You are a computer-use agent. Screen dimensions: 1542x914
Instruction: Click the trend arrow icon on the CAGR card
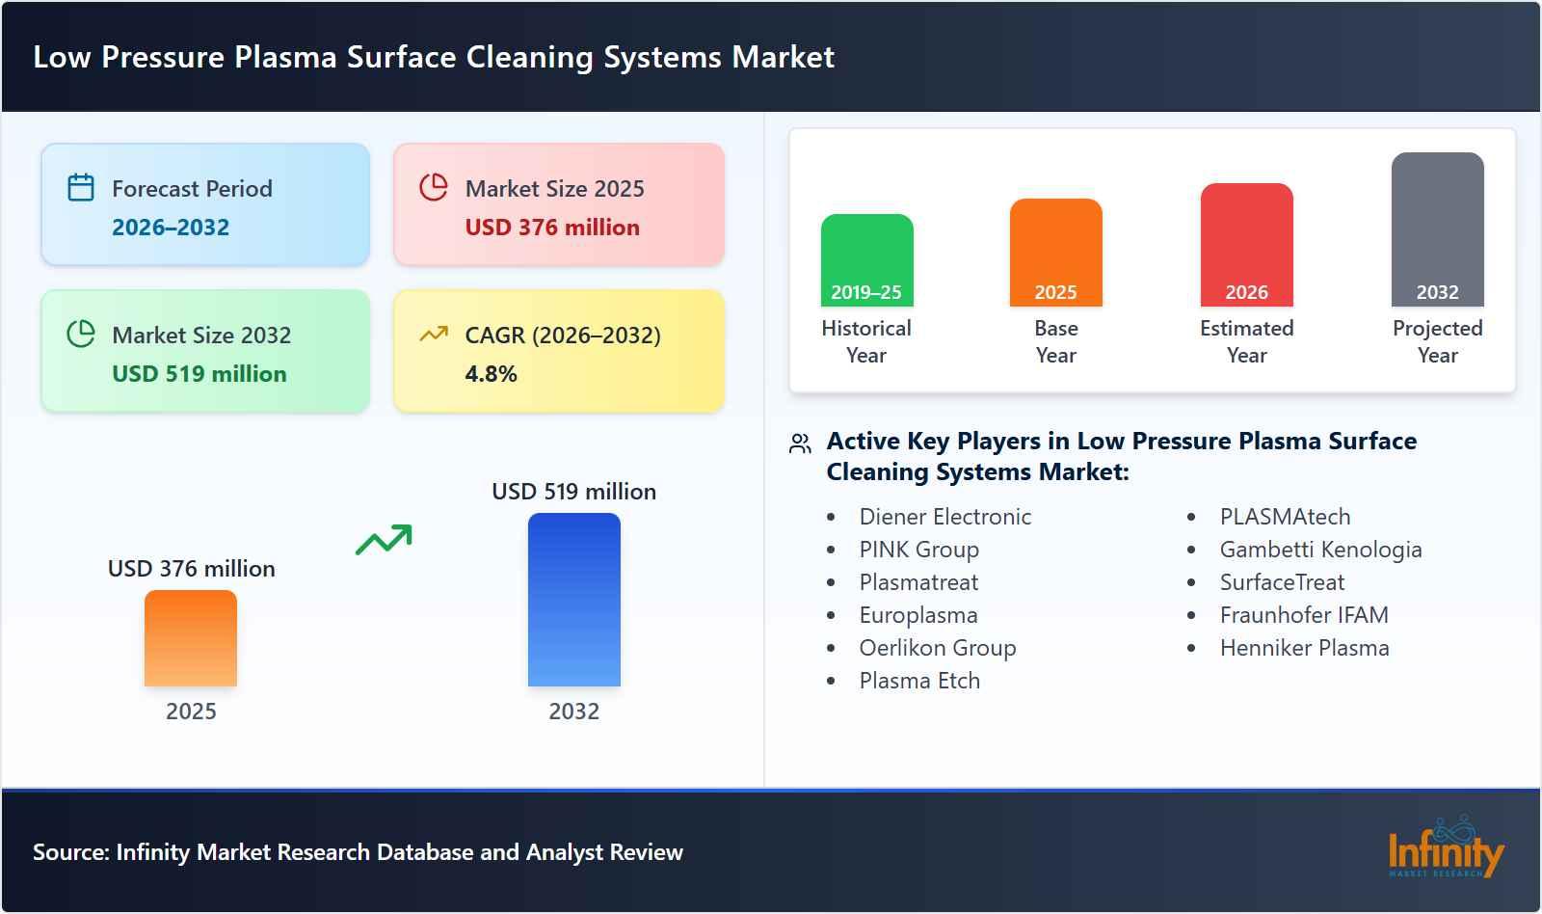434,335
